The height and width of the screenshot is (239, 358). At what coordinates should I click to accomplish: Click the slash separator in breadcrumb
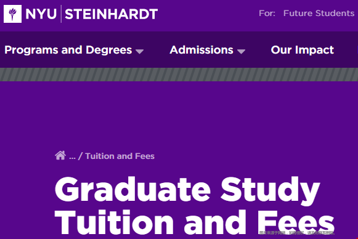(80, 156)
